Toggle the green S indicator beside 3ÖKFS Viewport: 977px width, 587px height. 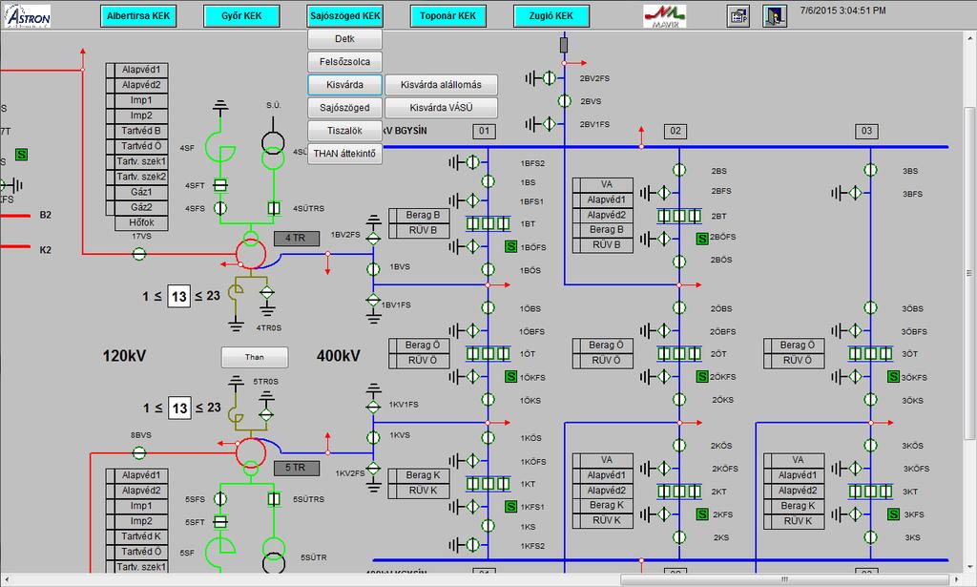(893, 376)
